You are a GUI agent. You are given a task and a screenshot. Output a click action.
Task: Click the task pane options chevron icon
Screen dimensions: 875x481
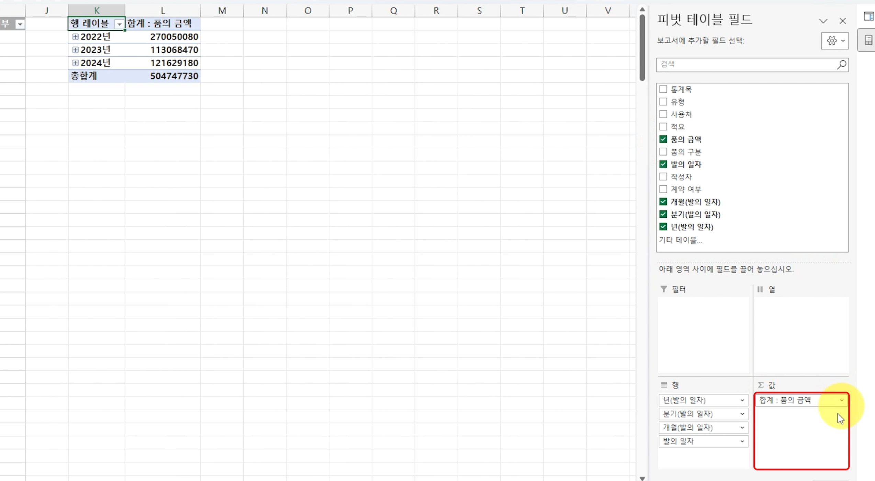point(823,21)
